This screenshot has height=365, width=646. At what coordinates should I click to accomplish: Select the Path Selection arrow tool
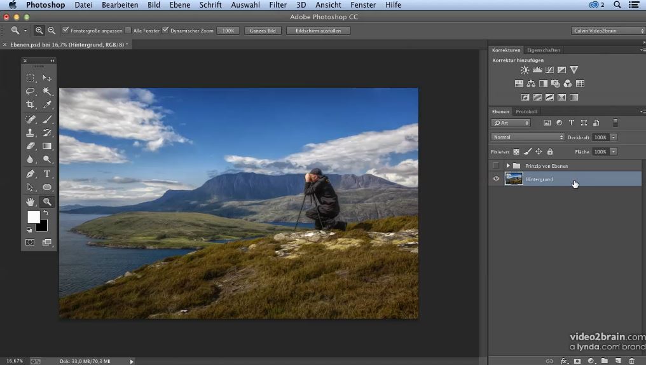(30, 188)
